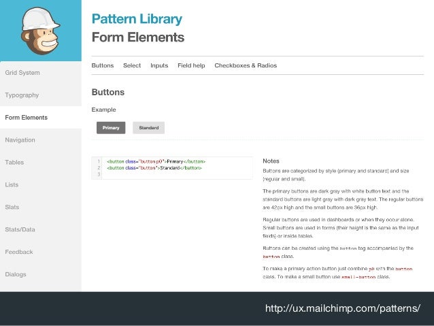
Task: Jump to Field help anchor link
Action: (191, 65)
